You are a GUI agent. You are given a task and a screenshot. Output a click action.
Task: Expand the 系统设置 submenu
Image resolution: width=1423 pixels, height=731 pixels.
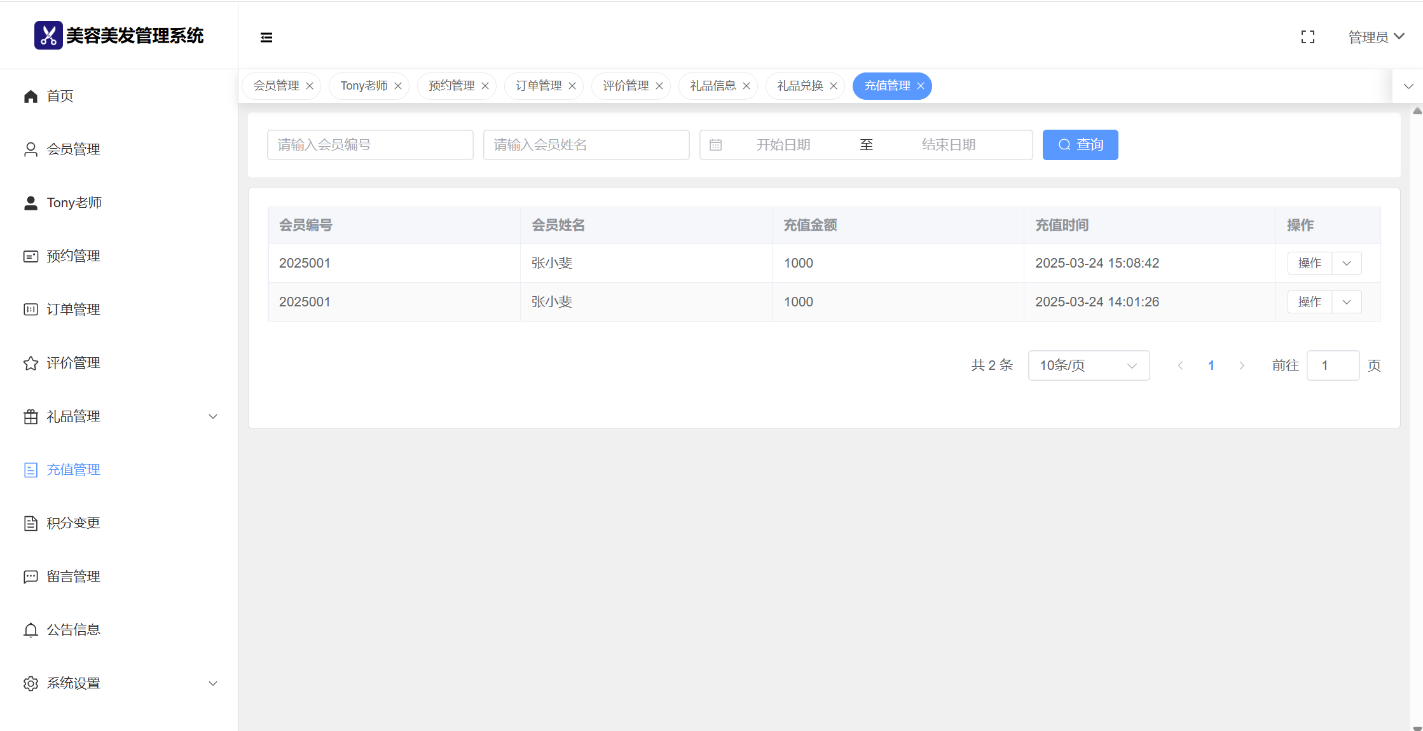click(x=213, y=683)
